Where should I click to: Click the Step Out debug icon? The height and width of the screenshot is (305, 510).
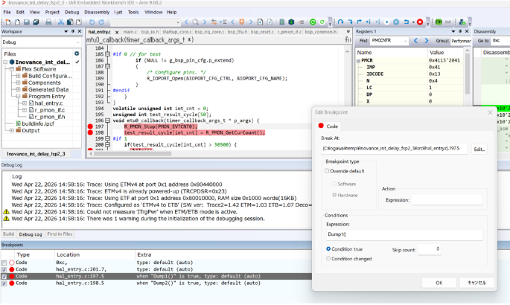tap(360, 22)
